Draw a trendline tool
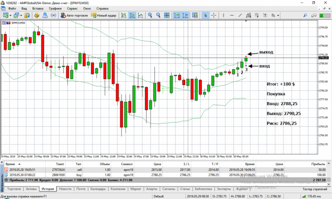 pyautogui.click(x=240, y=15)
